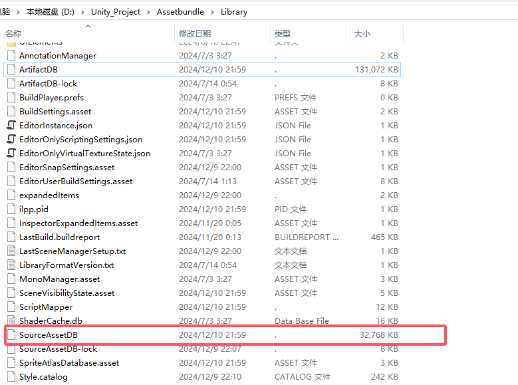Click the expandedItems file icon
The height and width of the screenshot is (385, 518).
click(x=11, y=195)
